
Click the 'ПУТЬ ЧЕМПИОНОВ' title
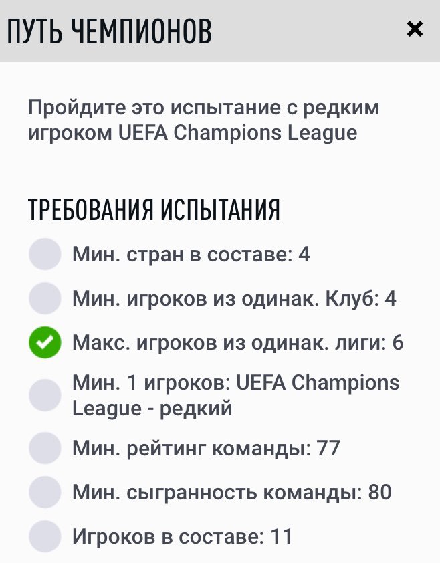tap(109, 31)
